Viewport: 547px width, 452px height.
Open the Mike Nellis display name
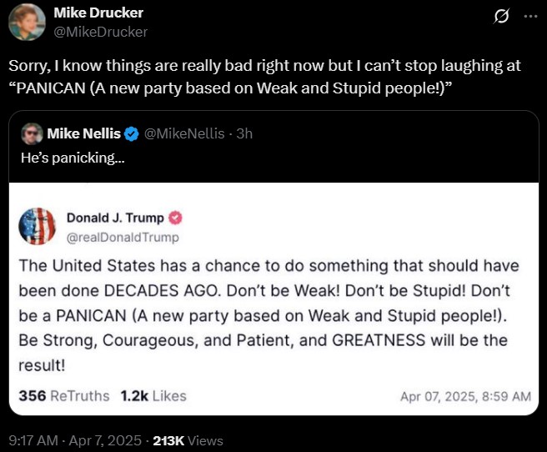click(x=83, y=133)
